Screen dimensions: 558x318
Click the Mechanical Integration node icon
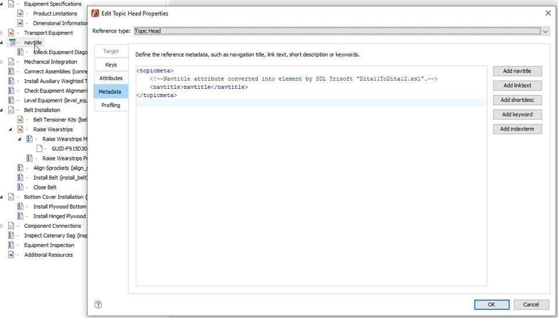(11, 62)
